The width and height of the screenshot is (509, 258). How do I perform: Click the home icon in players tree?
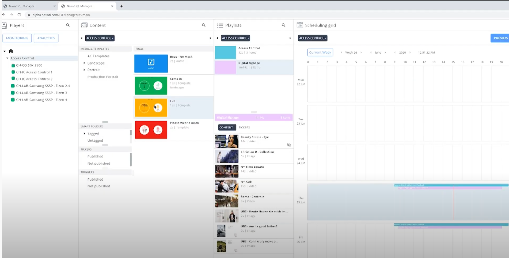(x=11, y=51)
